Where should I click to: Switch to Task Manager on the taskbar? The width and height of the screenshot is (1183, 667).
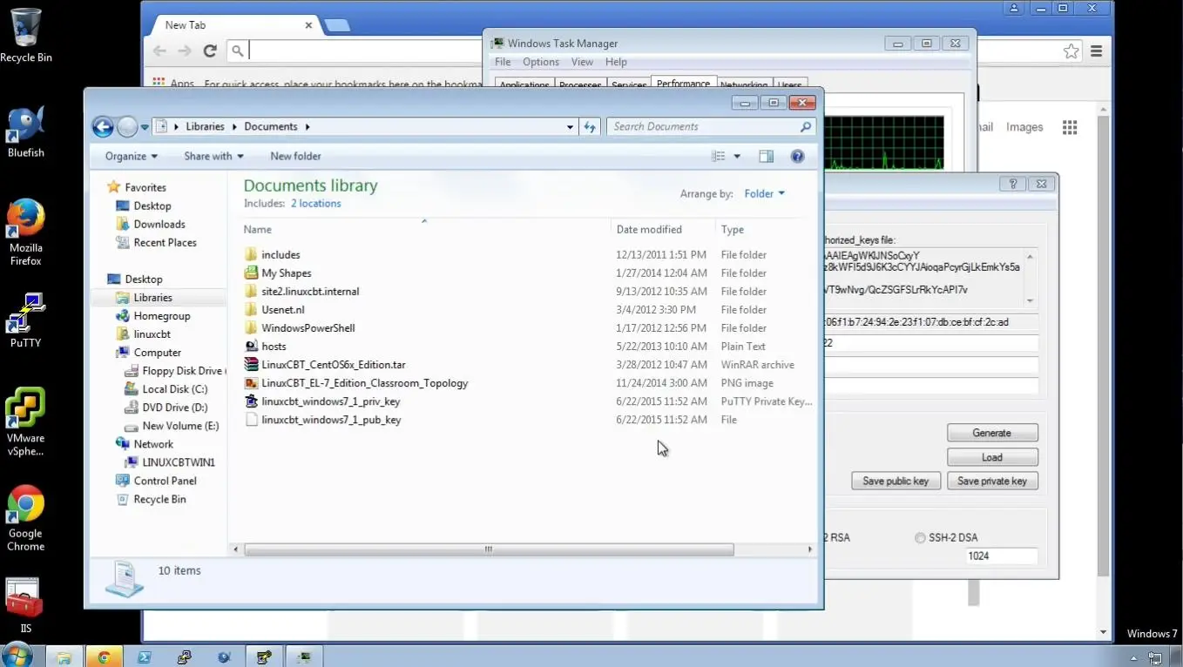[x=304, y=657]
